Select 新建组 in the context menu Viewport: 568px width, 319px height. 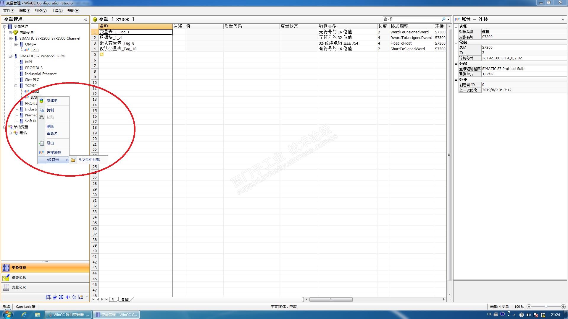(52, 101)
